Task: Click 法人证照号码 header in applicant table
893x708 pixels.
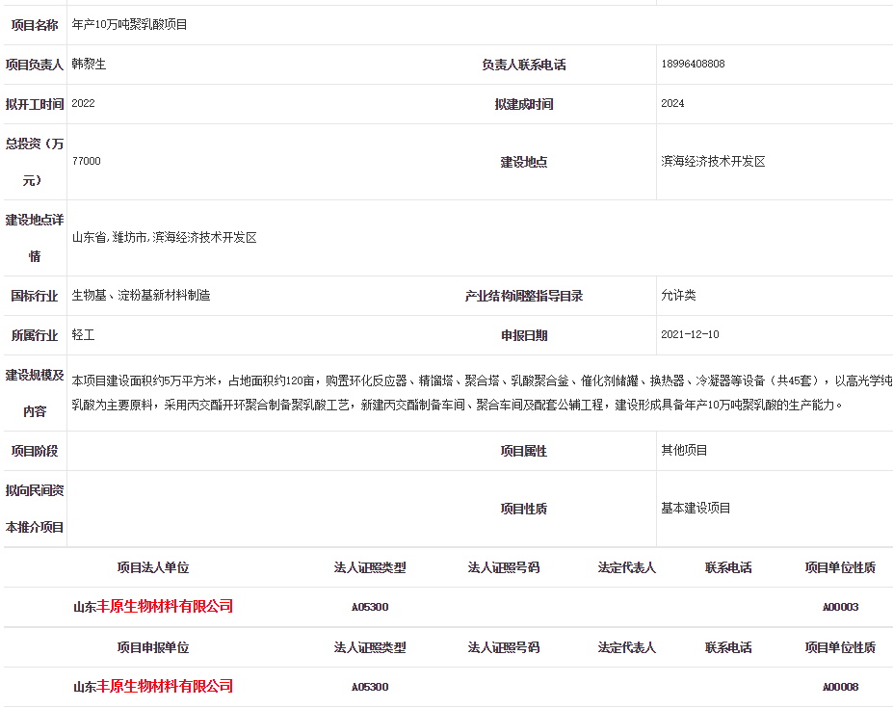Action: [504, 647]
